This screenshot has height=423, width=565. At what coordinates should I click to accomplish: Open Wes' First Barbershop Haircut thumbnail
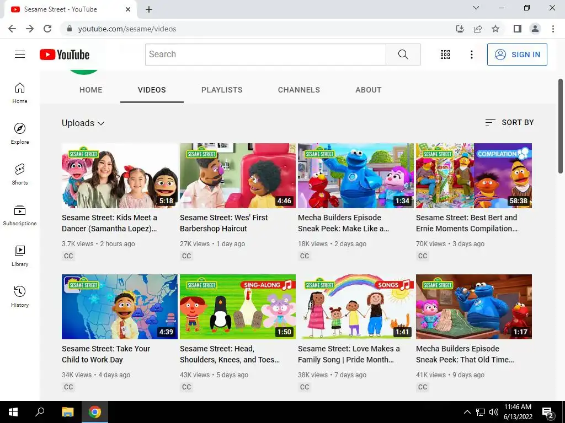[238, 176]
